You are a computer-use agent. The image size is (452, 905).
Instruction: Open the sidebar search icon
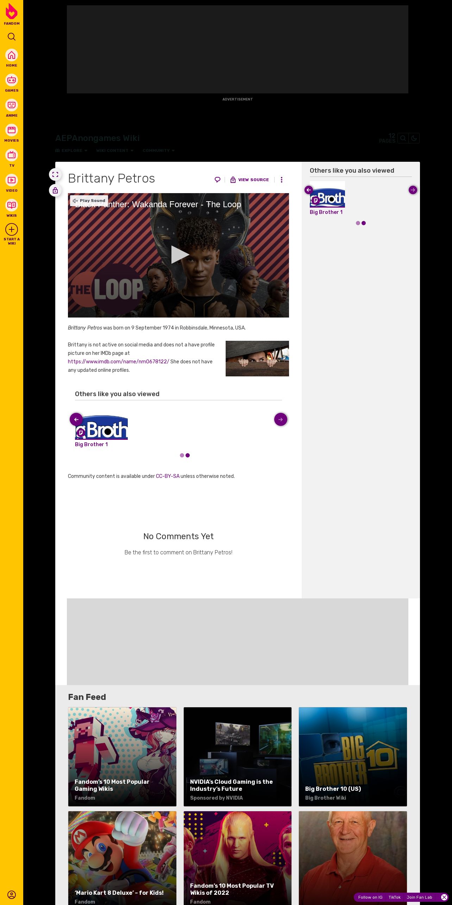(x=12, y=37)
